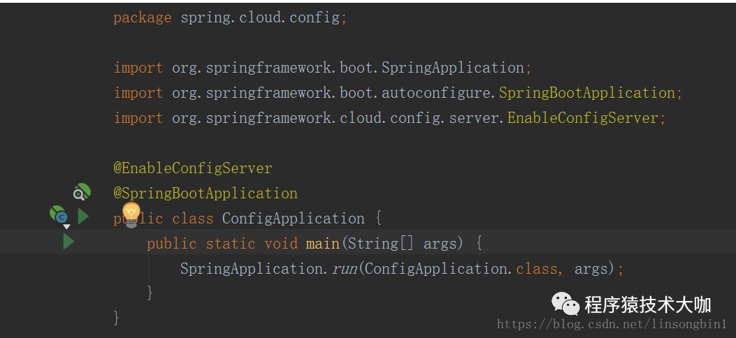The image size is (736, 338).
Task: Click the @EnableConfigServer annotation
Action: pyautogui.click(x=192, y=168)
